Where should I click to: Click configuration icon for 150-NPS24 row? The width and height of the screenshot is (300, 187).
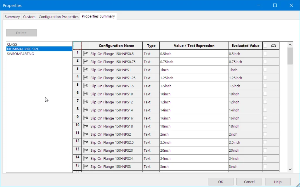(86, 159)
